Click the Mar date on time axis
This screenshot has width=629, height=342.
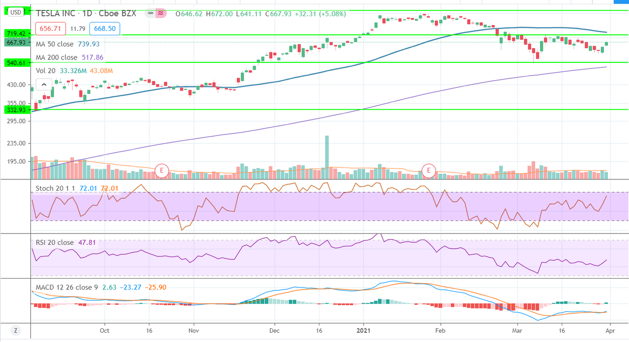517,332
